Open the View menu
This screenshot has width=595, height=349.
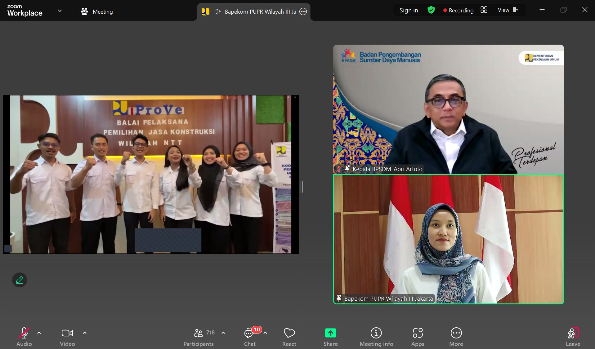tap(508, 10)
